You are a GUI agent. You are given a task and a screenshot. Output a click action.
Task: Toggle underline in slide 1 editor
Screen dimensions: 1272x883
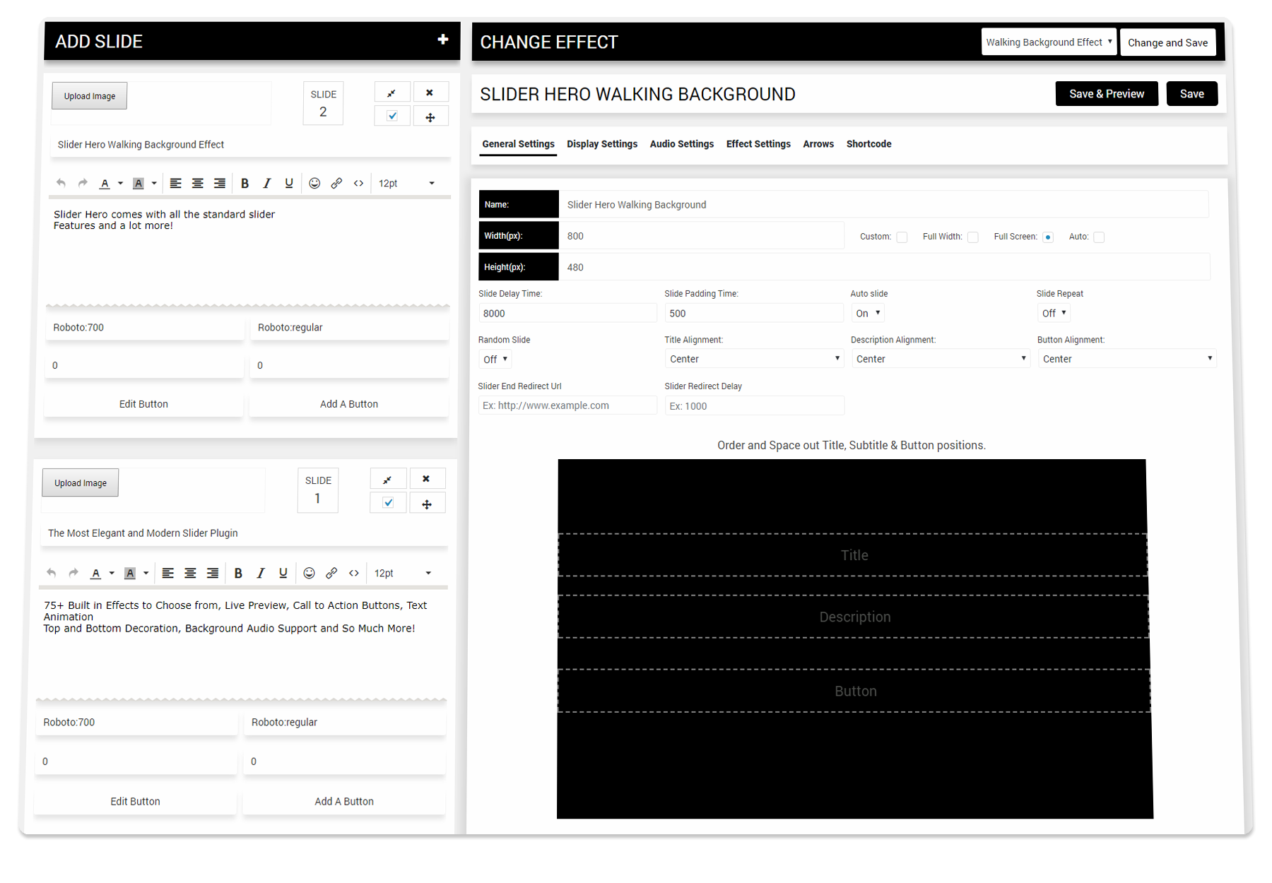coord(283,573)
